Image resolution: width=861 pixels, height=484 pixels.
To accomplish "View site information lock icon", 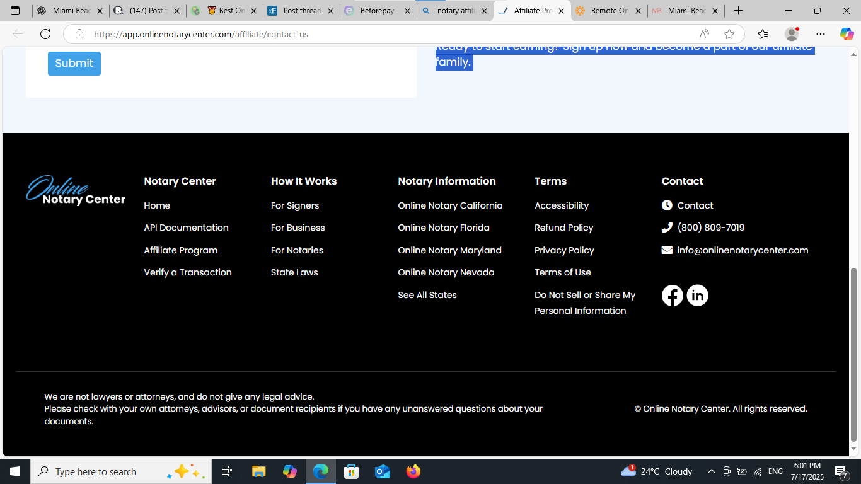I will 79,34.
